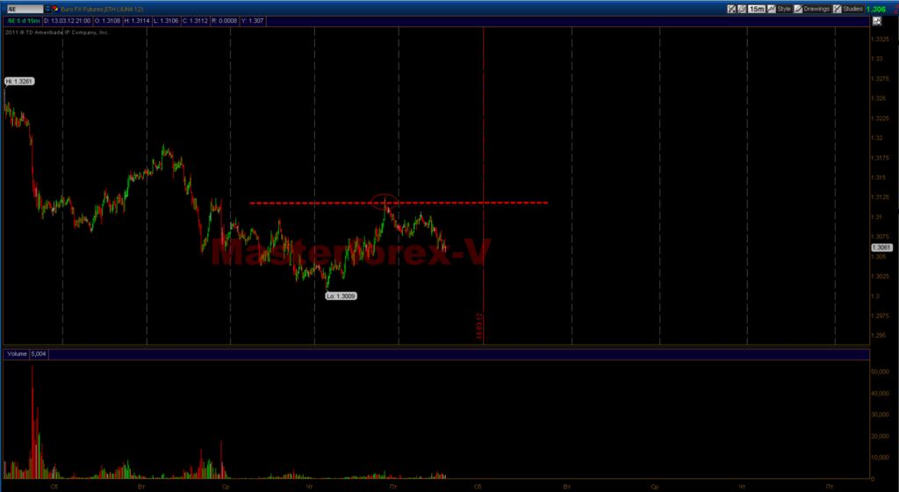Click the crosshair cursor tool icon
The image size is (899, 492).
pos(731,9)
